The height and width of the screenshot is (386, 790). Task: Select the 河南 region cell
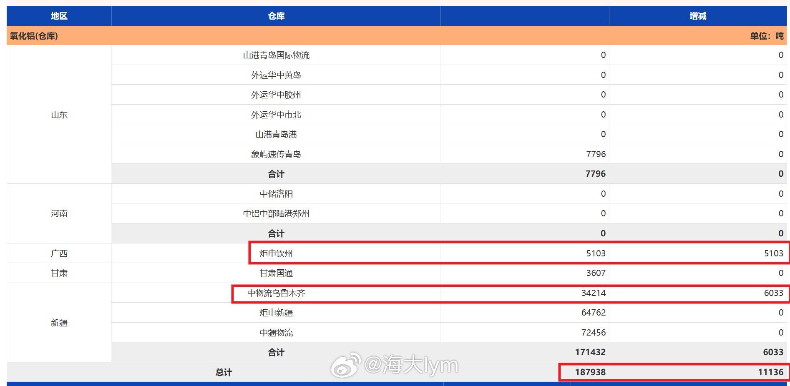click(58, 213)
